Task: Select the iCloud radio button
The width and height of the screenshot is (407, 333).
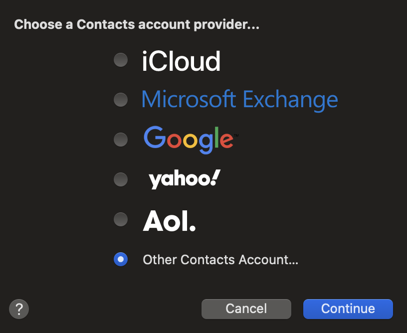Action: 120,60
